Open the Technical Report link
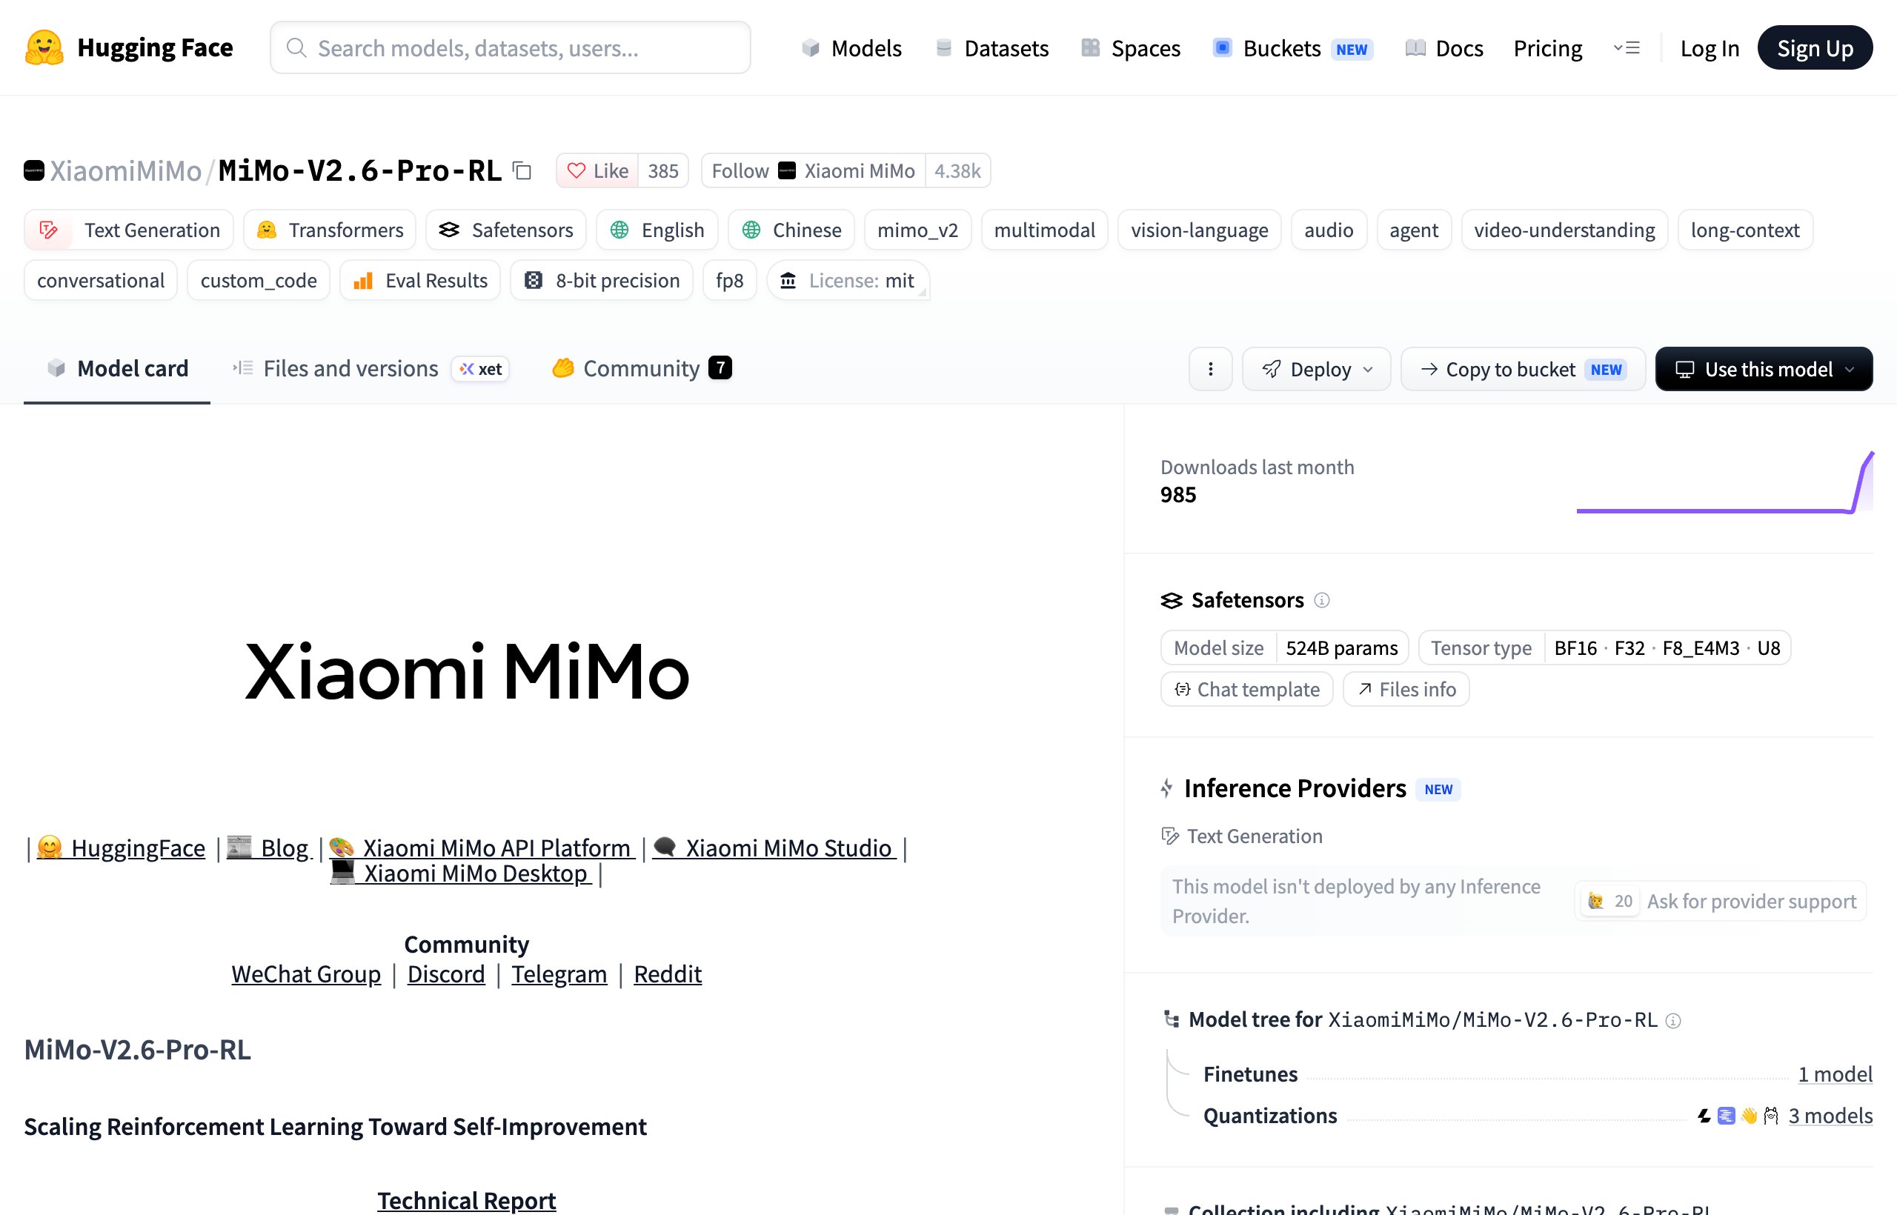The width and height of the screenshot is (1897, 1215). pos(466,1201)
